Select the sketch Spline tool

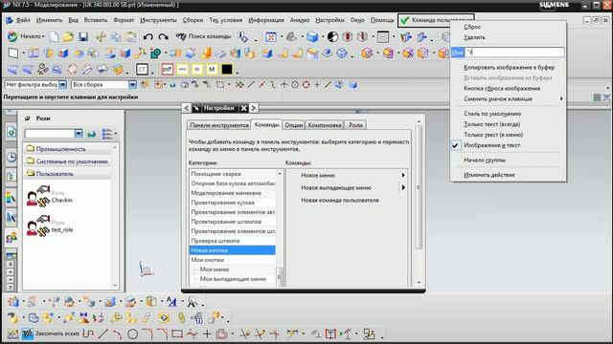point(192,333)
